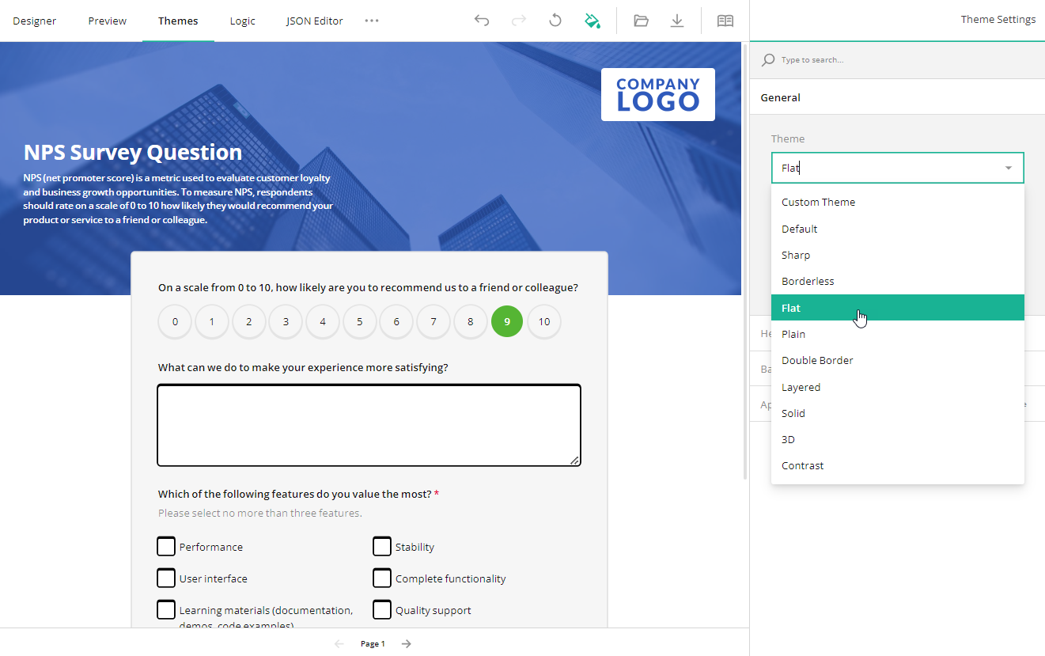Viewport: 1045px width, 656px height.
Task: Select the 3D theme option
Action: point(786,439)
